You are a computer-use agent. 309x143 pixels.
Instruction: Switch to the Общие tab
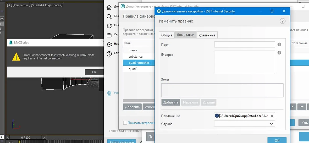pyautogui.click(x=167, y=35)
